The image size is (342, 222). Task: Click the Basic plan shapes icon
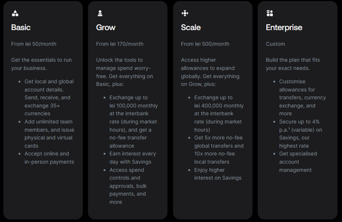point(15,13)
